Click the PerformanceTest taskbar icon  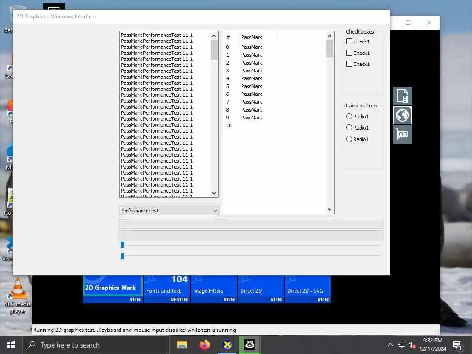click(x=249, y=345)
